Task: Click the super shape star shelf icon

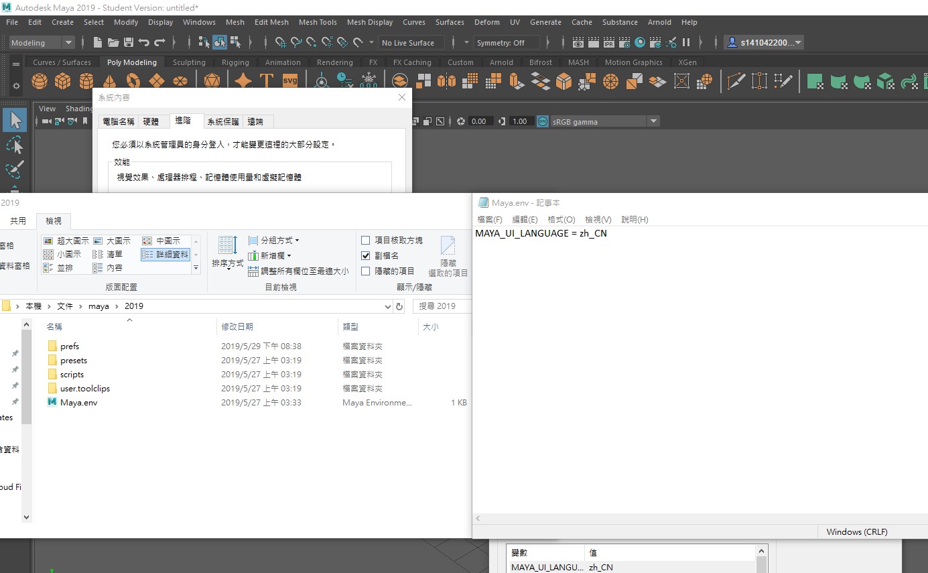Action: pyautogui.click(x=243, y=81)
